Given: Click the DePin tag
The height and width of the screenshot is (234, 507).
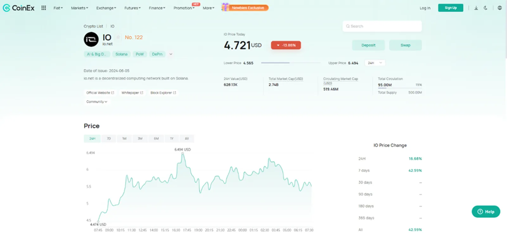Looking at the screenshot, I should coord(157,54).
